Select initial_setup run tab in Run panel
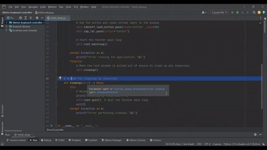 [x=23, y=135]
